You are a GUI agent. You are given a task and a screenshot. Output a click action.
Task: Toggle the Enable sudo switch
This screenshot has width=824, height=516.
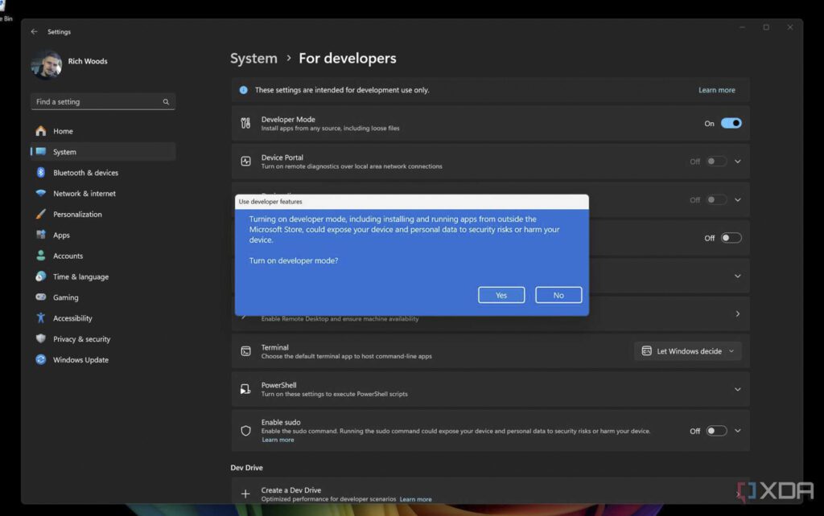click(716, 431)
